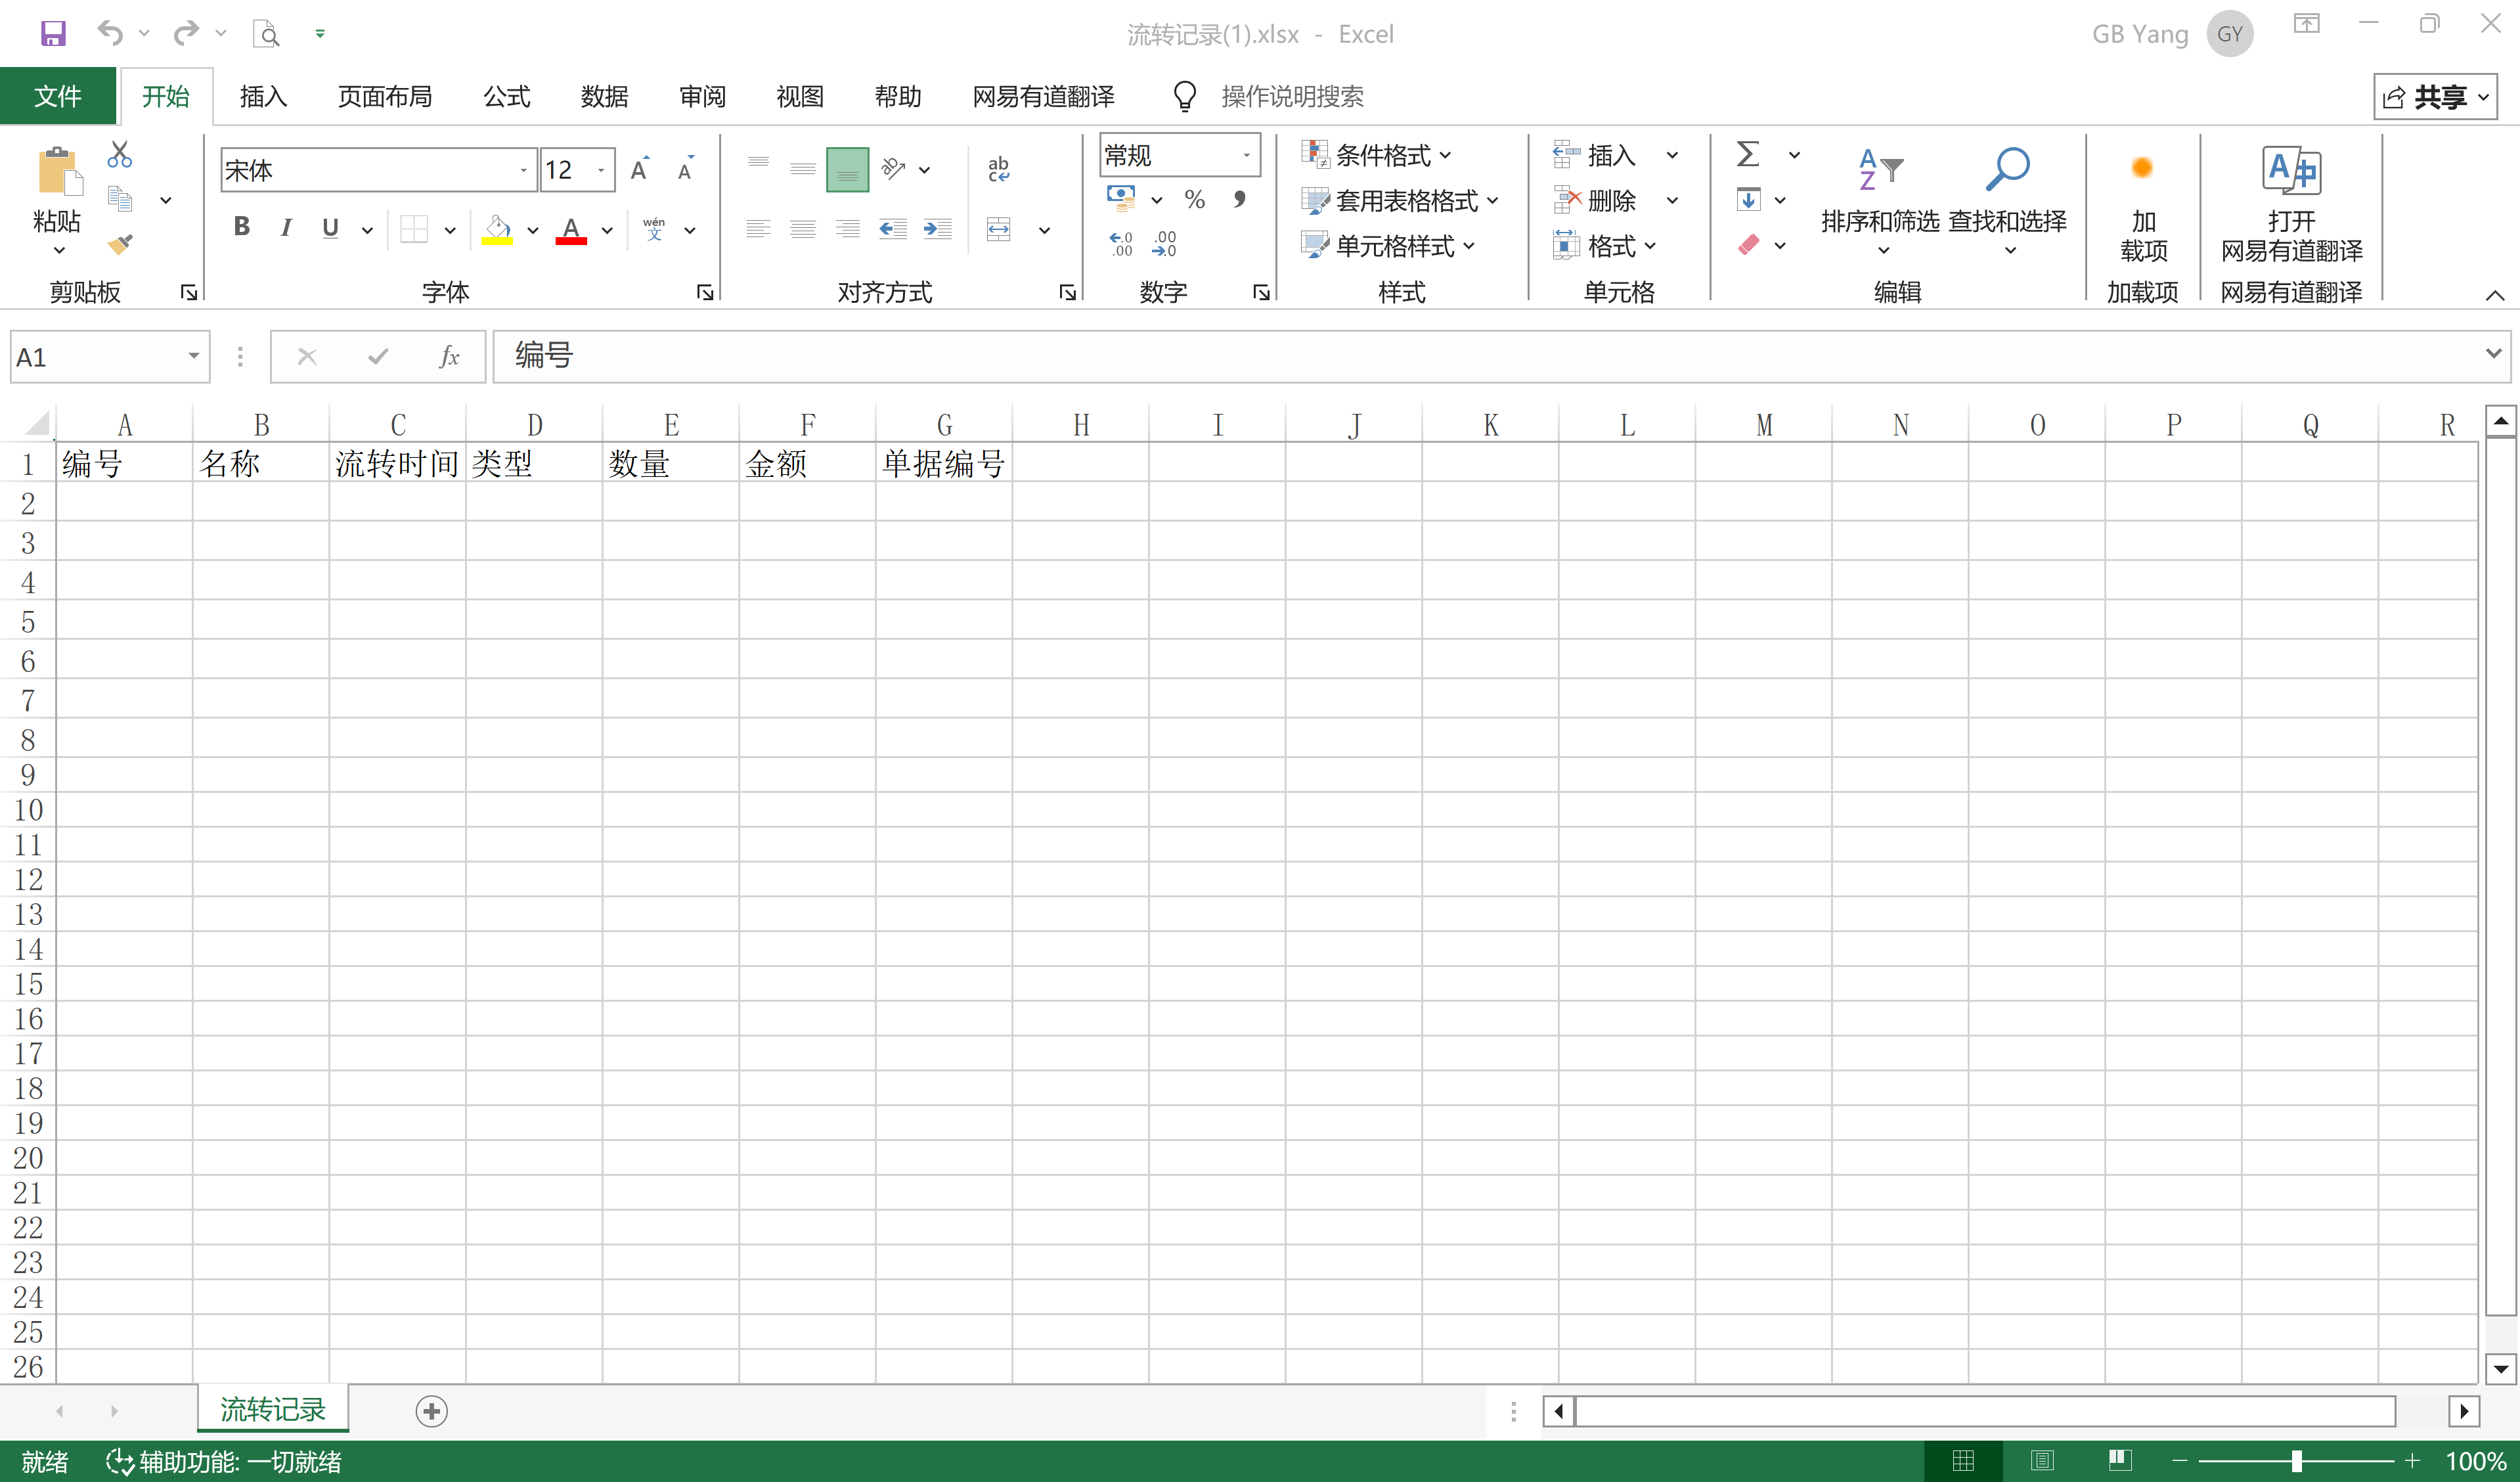Screen dimensions: 2520x1482
Task: Toggle bold formatting
Action: tap(240, 228)
